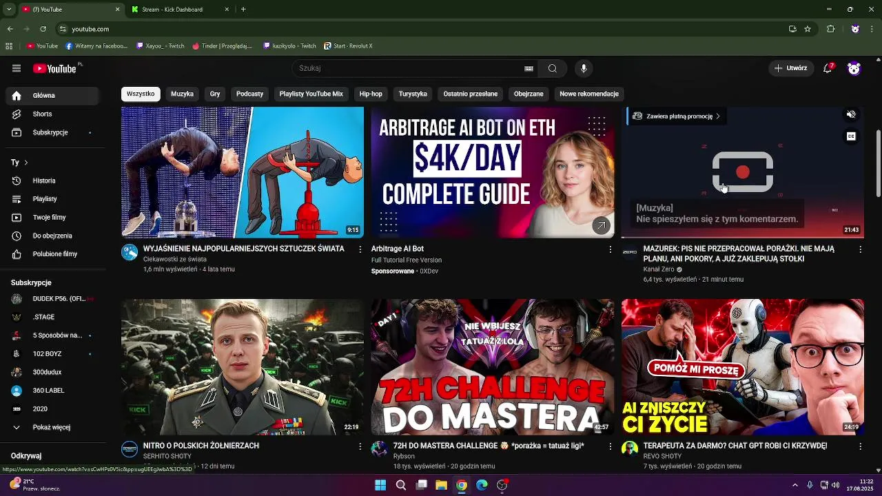This screenshot has width=882, height=496.
Task: Open the Rybson channel avatar
Action: [380, 449]
